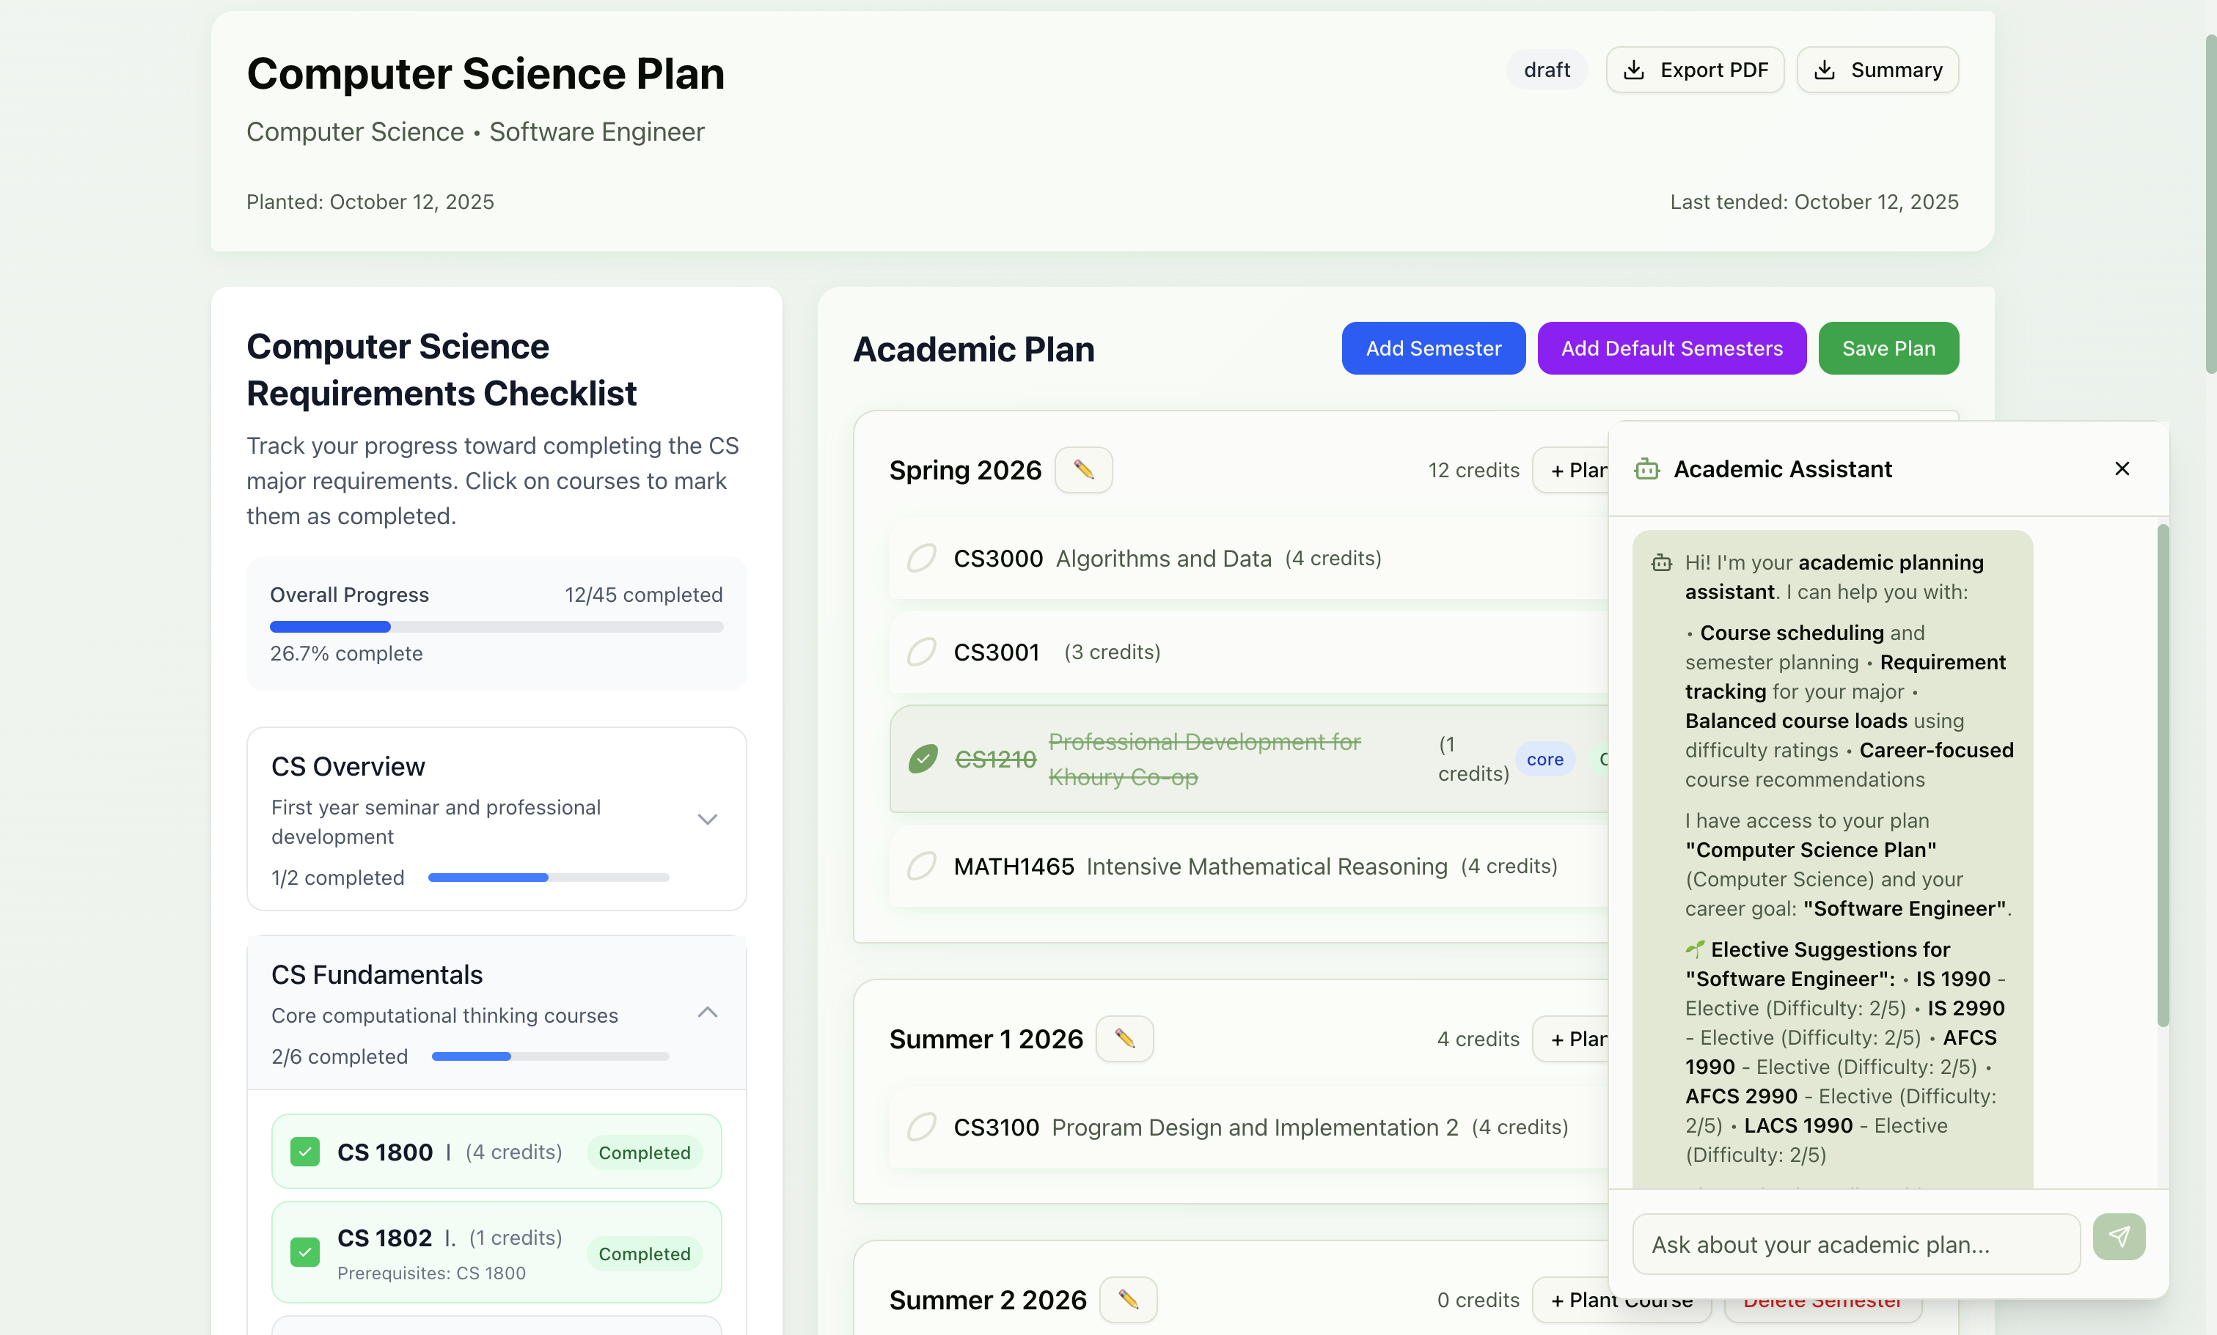Click the robot icon in Academic Assistant header
This screenshot has height=1335, width=2217.
click(1646, 468)
